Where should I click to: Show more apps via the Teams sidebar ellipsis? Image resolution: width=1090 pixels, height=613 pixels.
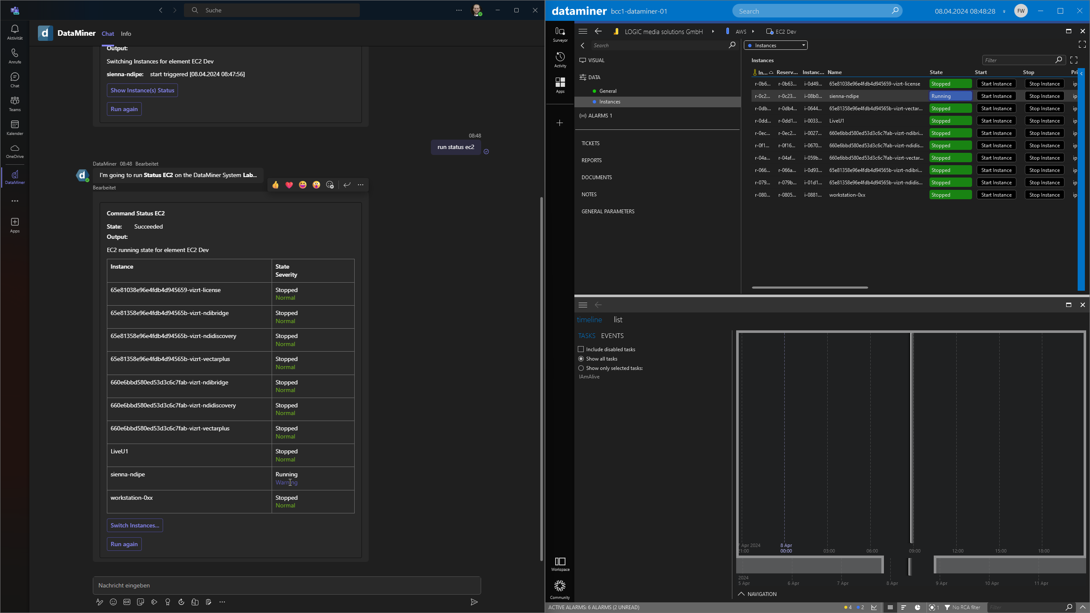point(15,201)
